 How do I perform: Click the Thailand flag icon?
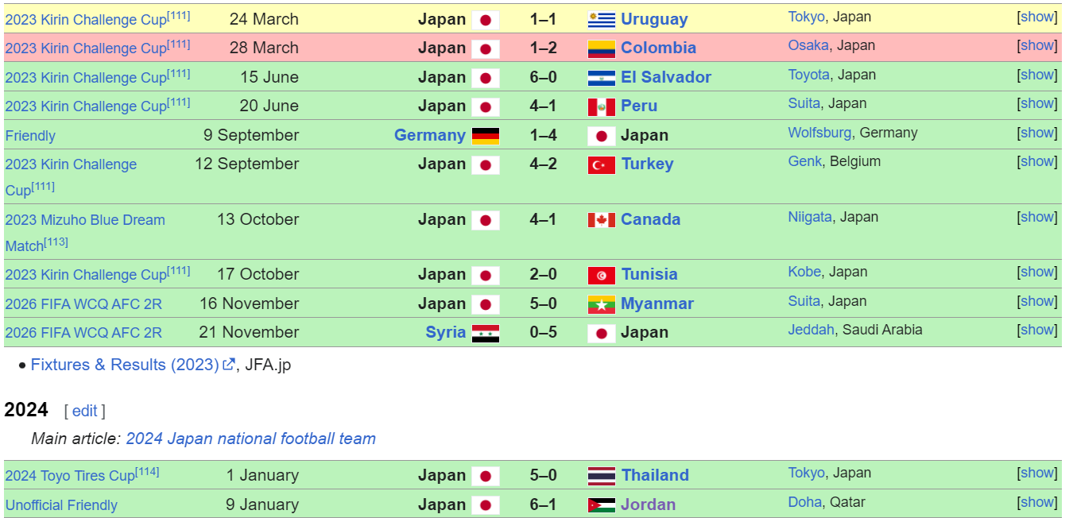point(601,476)
